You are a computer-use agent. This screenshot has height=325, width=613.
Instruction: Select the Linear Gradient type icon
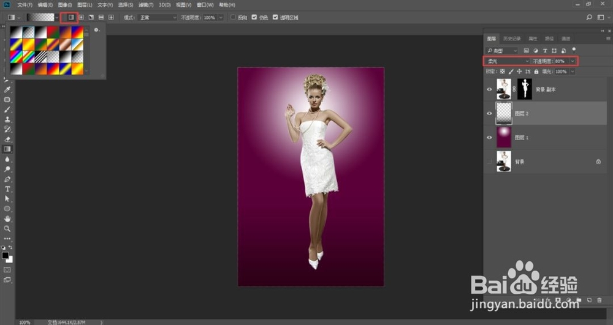coord(71,17)
